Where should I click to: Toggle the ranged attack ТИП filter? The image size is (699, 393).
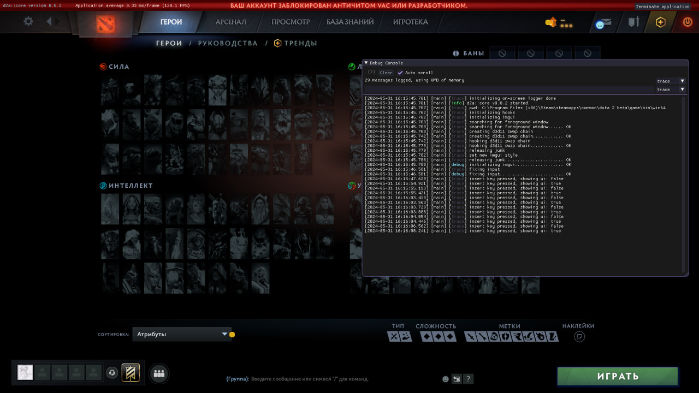(405, 337)
